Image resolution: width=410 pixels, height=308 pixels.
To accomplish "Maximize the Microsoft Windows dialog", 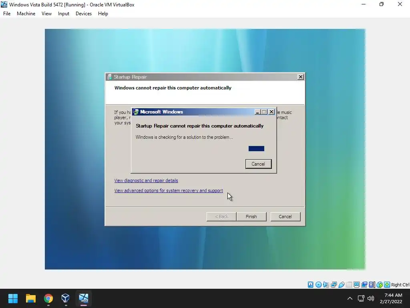I will point(264,112).
